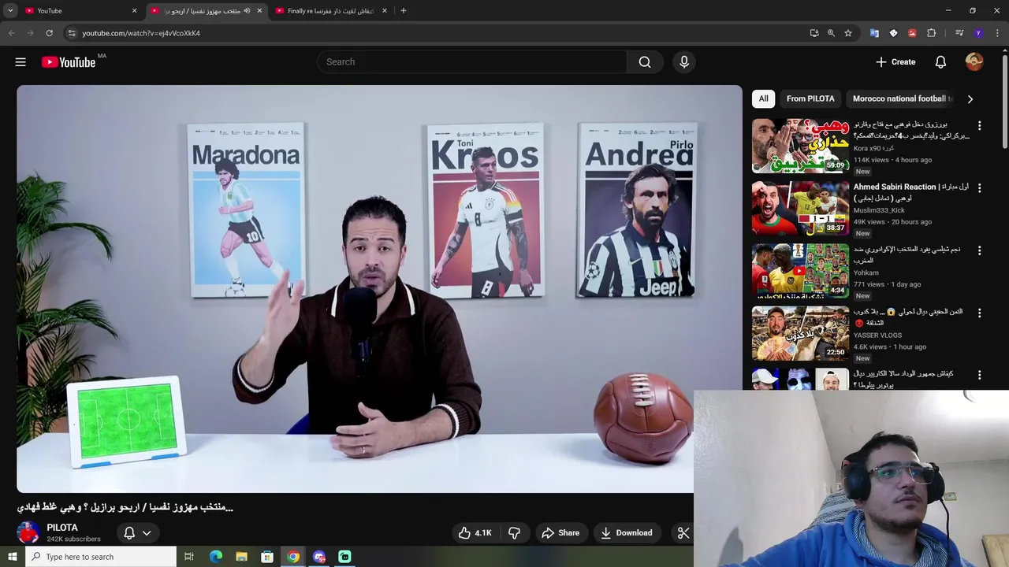1009x567 pixels.
Task: Dislike the video with thumbs down
Action: [514, 533]
